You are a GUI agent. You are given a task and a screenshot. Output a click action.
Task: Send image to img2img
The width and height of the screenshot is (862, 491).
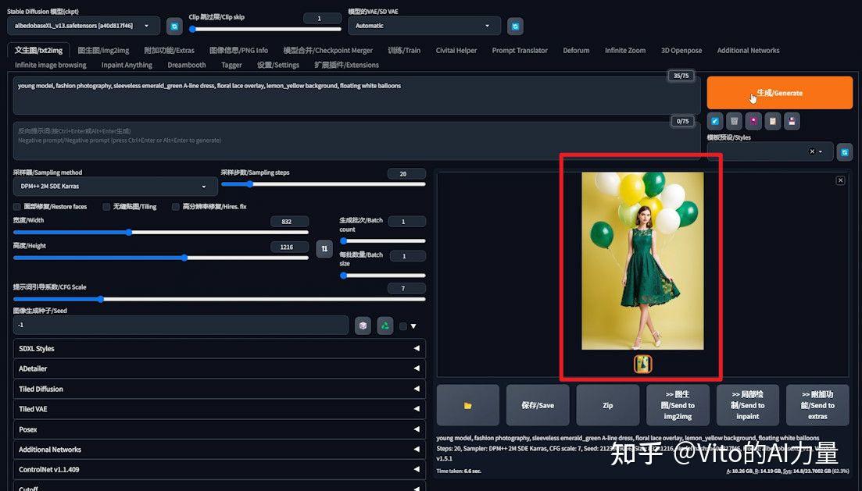pyautogui.click(x=678, y=405)
